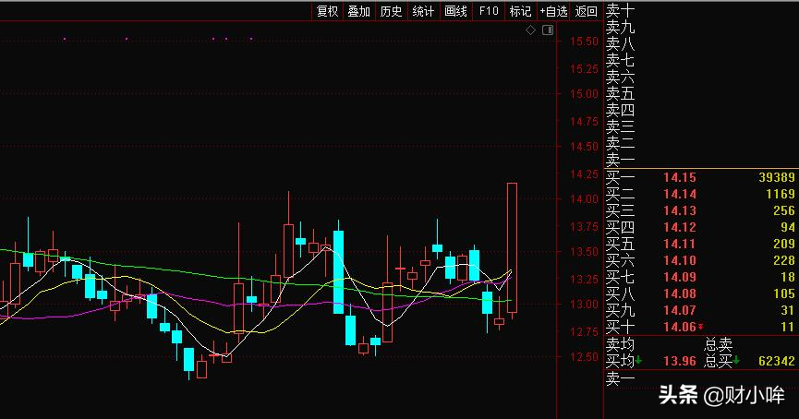The image size is (799, 419).
Task: Click the 买均 average bid value 13.96
Action: 680,362
